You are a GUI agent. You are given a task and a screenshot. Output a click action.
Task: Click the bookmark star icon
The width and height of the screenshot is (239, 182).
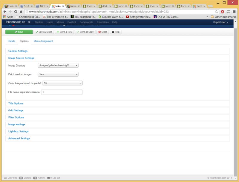click(x=217, y=12)
